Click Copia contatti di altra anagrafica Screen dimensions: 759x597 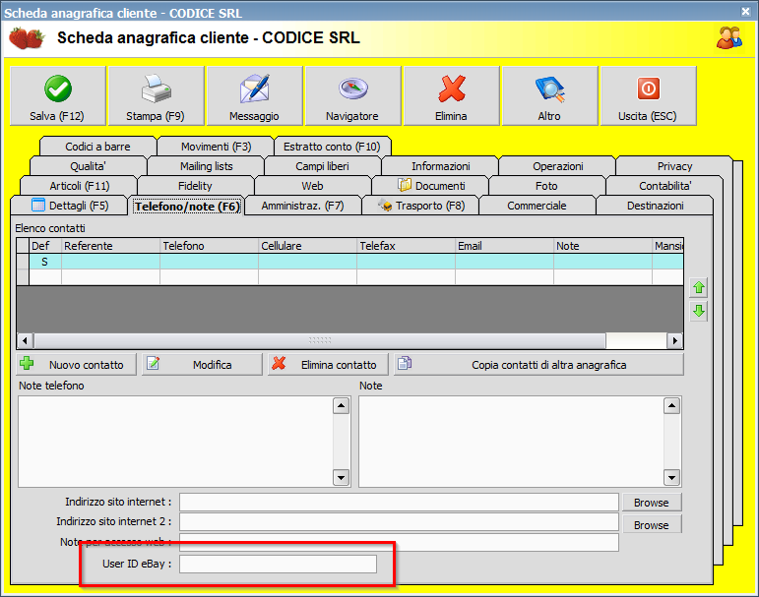pos(538,364)
